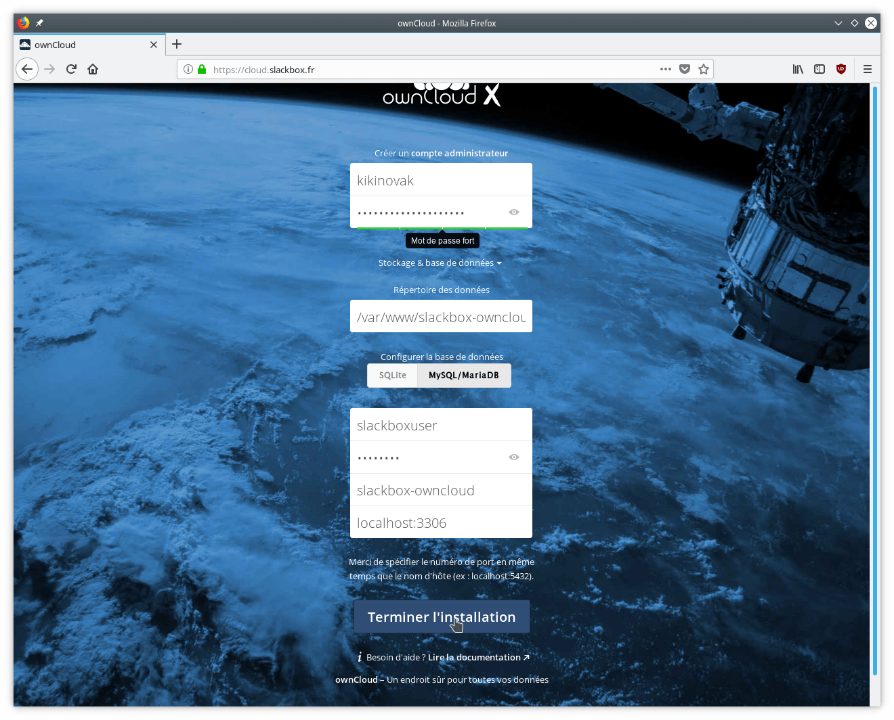The width and height of the screenshot is (894, 720).
Task: Click the database name field slackbox-owncloud
Action: [x=441, y=490]
